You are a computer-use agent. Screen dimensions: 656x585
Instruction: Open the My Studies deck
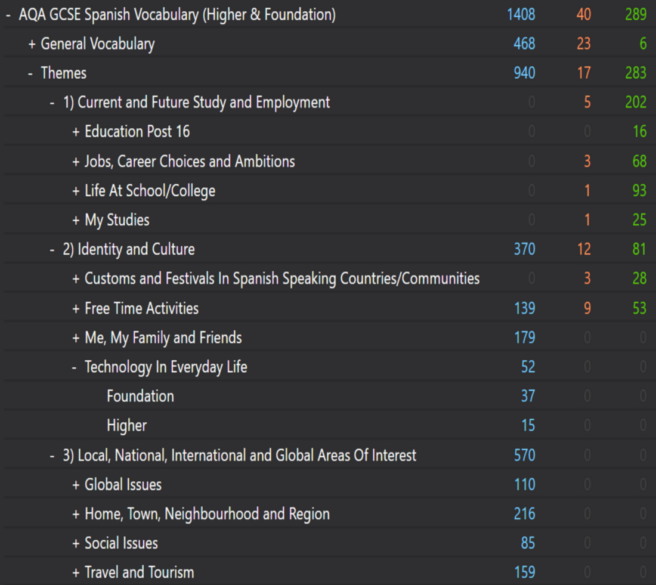pos(117,221)
